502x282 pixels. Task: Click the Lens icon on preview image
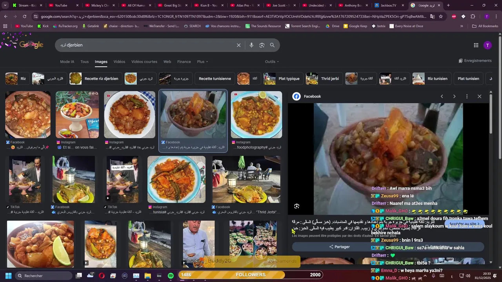[297, 206]
